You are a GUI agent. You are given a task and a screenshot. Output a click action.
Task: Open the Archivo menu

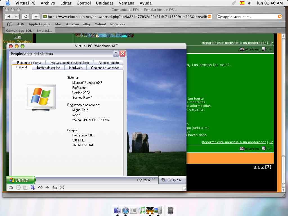coord(48,3)
